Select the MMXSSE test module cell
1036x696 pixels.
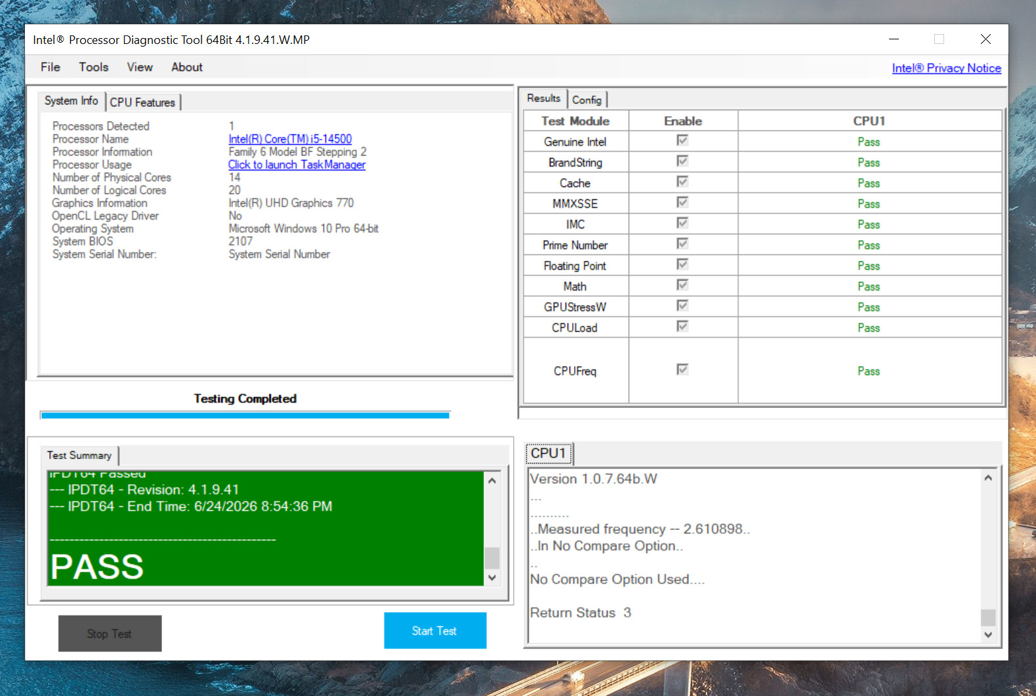tap(575, 204)
